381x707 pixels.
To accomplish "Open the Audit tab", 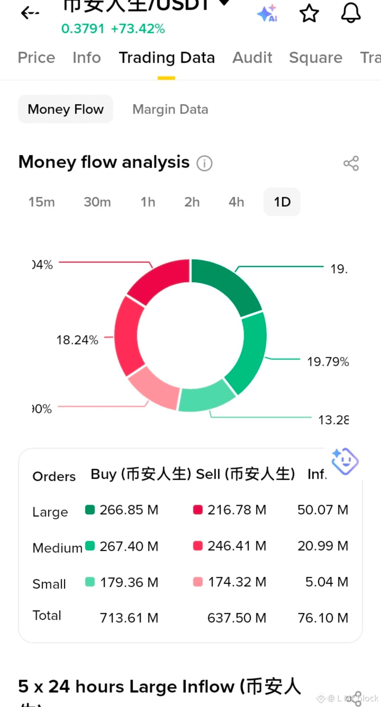I will click(x=252, y=58).
